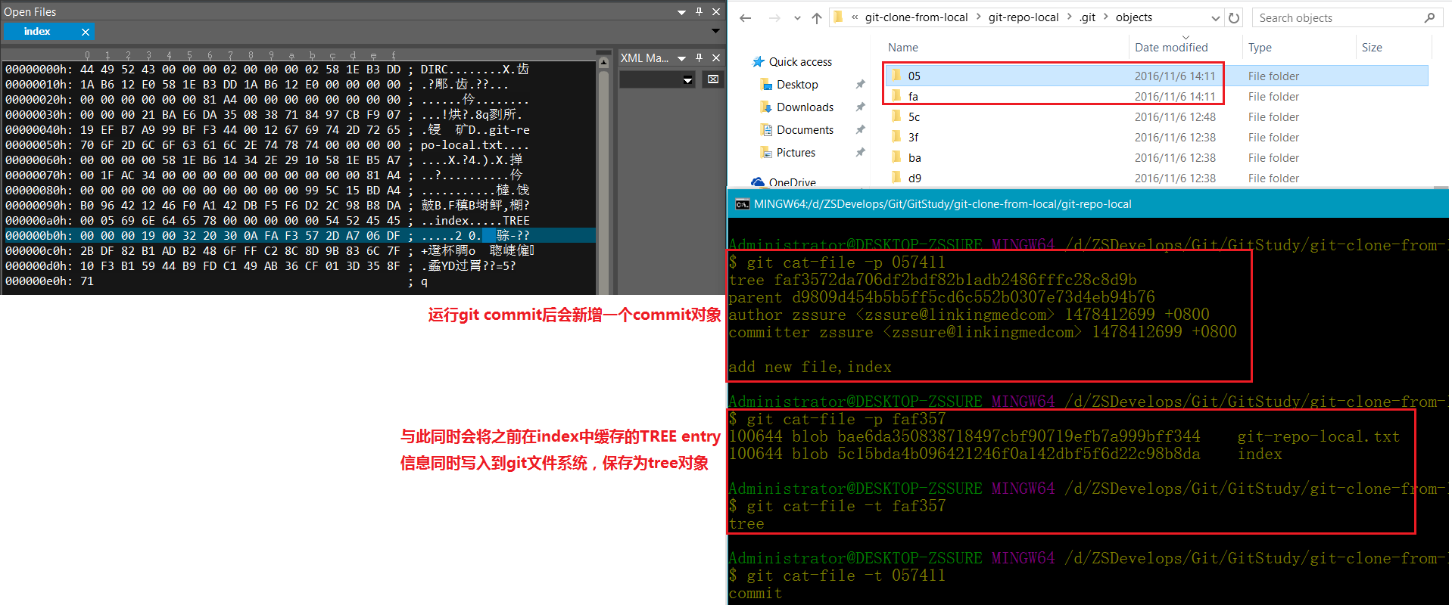Select the 3f folder row
This screenshot has width=1452, height=605.
(x=1157, y=137)
